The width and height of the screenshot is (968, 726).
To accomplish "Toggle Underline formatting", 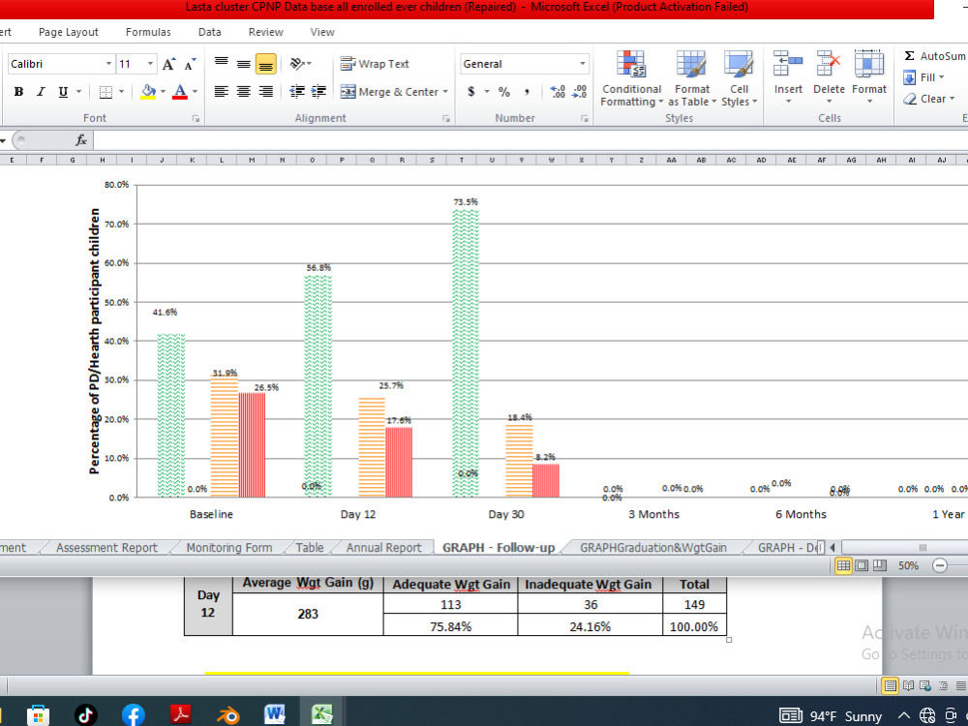I will 63,92.
